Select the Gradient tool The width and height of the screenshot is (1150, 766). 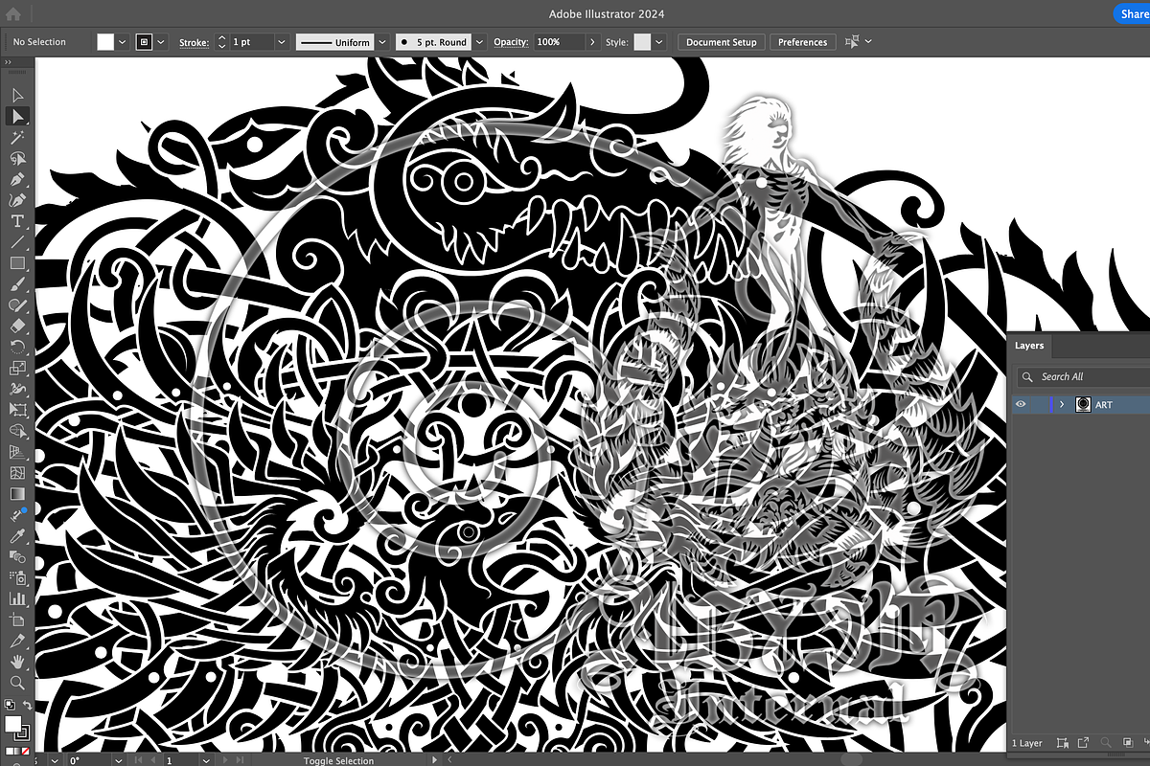point(17,494)
